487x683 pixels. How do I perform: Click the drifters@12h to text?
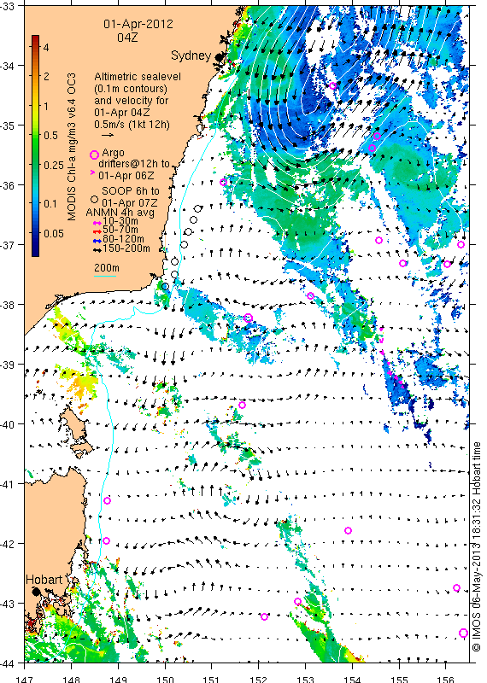pyautogui.click(x=134, y=164)
